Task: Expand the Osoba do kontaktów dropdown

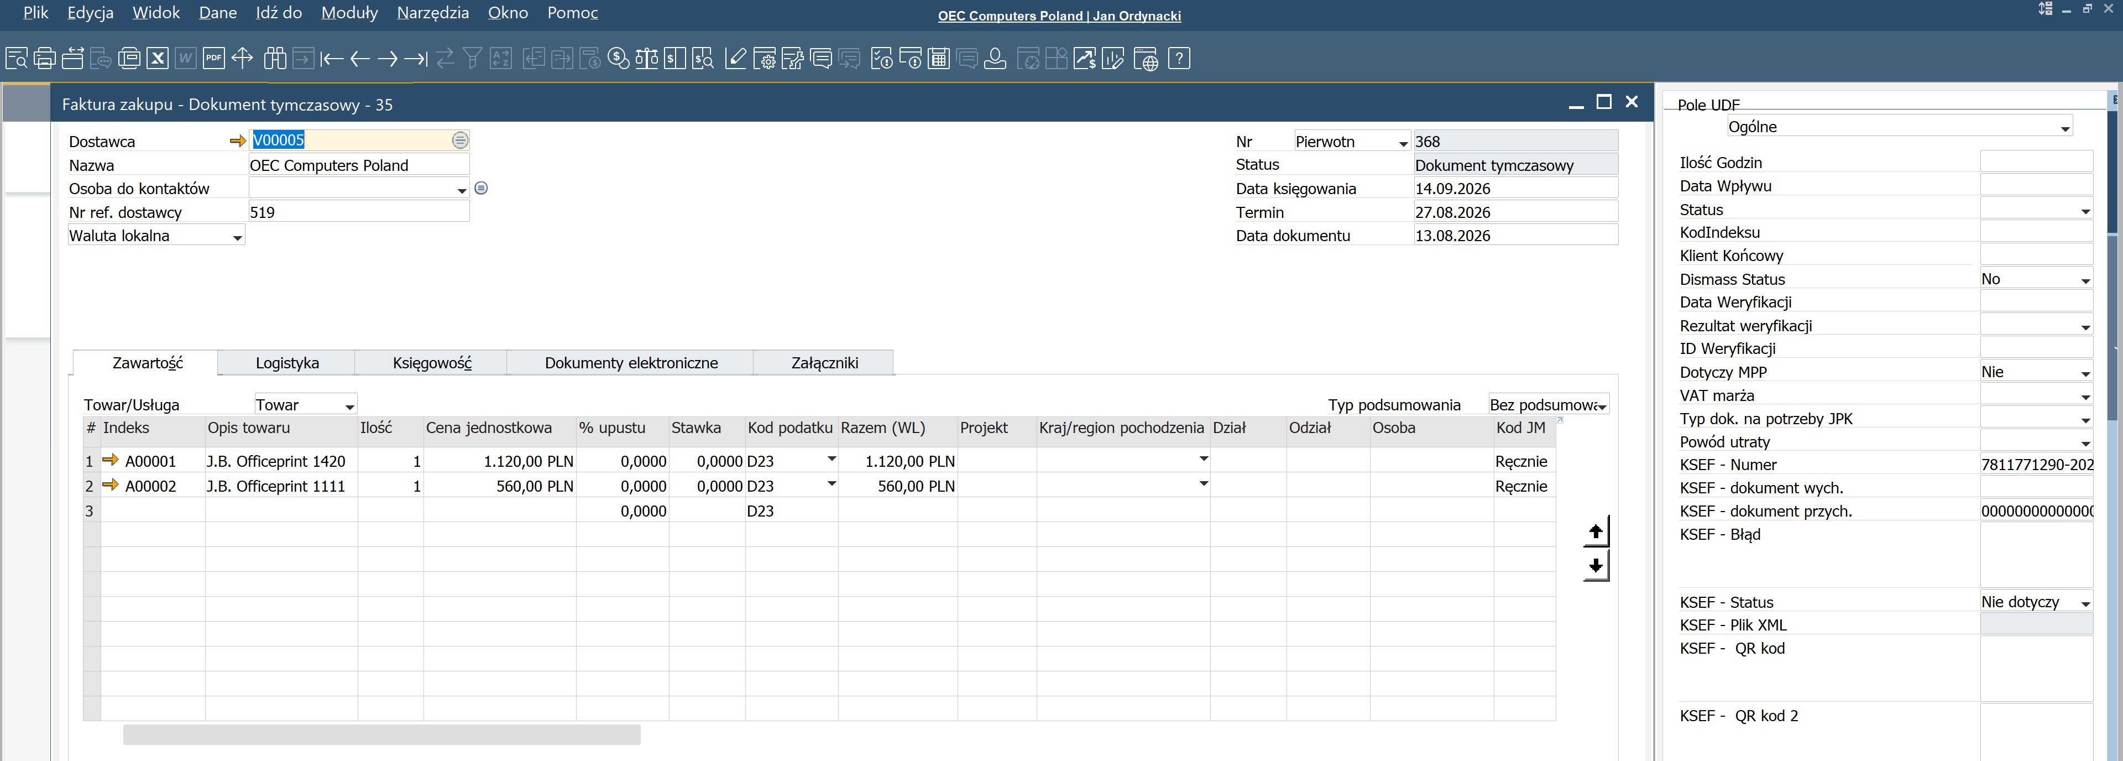Action: pyautogui.click(x=462, y=190)
